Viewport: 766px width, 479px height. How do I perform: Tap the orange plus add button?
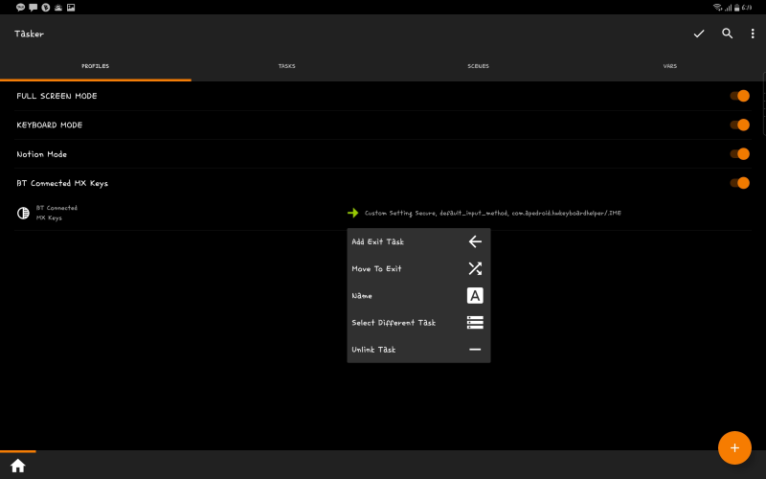(x=734, y=447)
